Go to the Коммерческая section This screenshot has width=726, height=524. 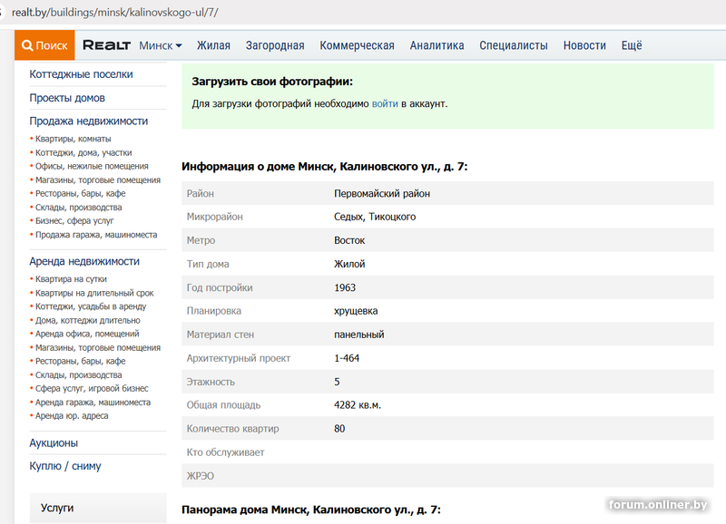357,45
